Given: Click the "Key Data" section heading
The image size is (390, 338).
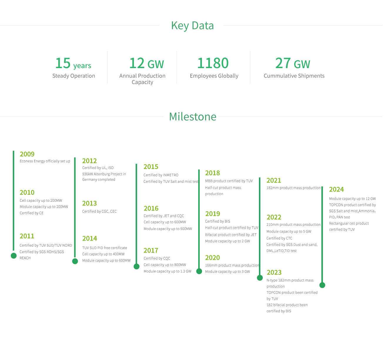Looking at the screenshot, I should click(193, 26).
